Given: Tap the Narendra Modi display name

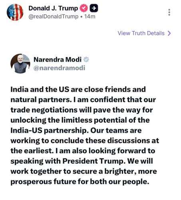Looking at the screenshot, I should pyautogui.click(x=58, y=60).
